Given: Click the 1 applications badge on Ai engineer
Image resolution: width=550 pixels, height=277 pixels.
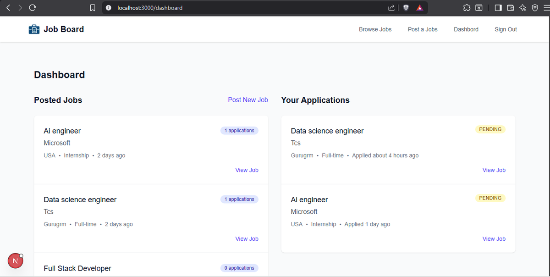Looking at the screenshot, I should tap(239, 131).
